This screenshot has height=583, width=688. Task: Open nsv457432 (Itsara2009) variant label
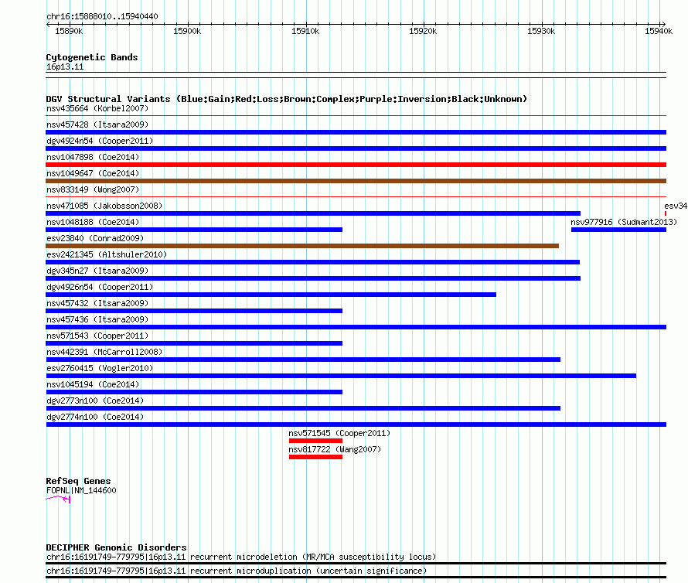pos(97,303)
